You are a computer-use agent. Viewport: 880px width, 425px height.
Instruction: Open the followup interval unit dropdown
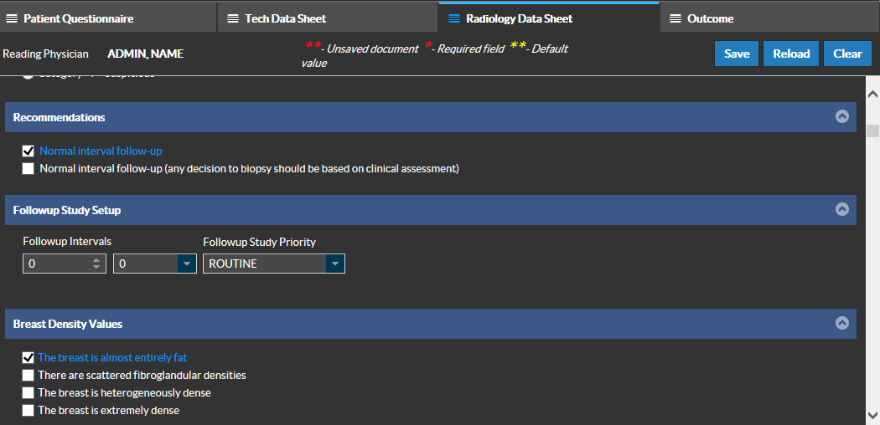186,264
